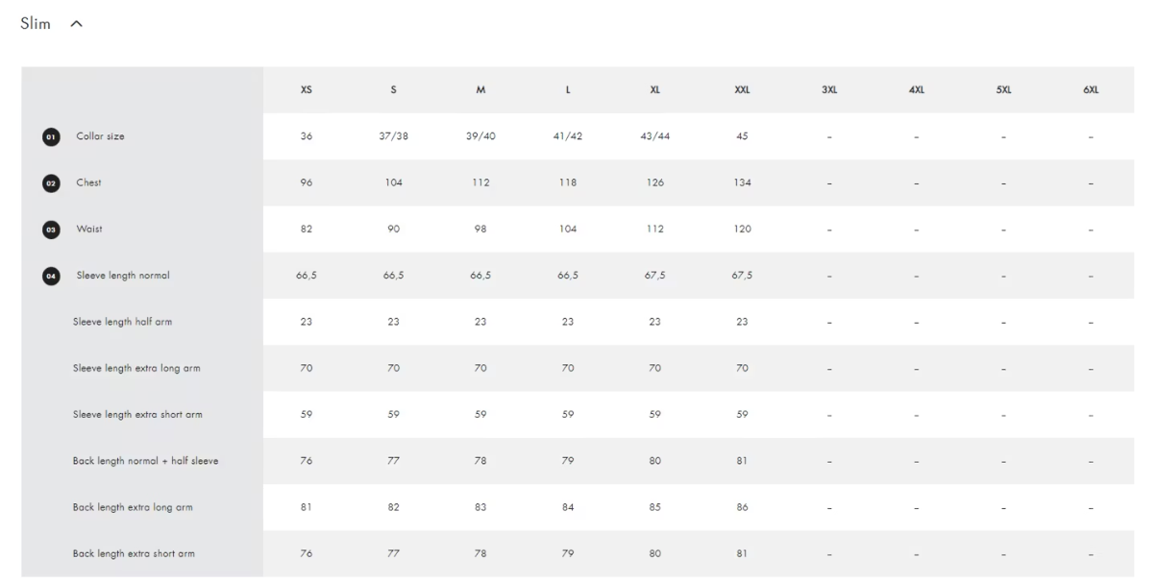Screen dimensions: 1157x582
Task: Click Sleeve length extra long arm label
Action: (136, 368)
